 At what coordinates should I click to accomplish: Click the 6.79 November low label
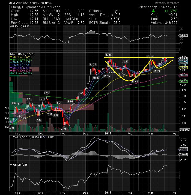coord(64,130)
